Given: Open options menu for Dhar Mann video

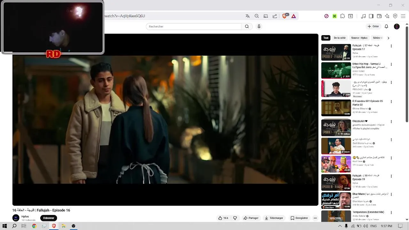Looking at the screenshot, I should tap(391, 194).
